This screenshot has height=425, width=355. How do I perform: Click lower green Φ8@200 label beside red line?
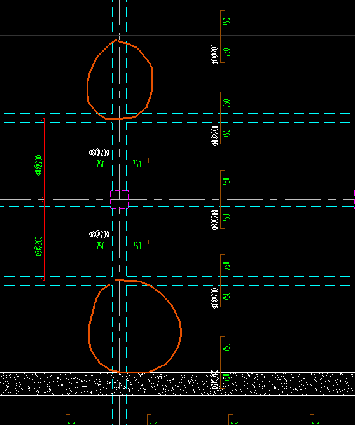coord(39,246)
